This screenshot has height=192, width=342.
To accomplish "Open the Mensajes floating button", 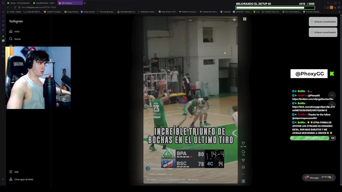I will (319, 178).
